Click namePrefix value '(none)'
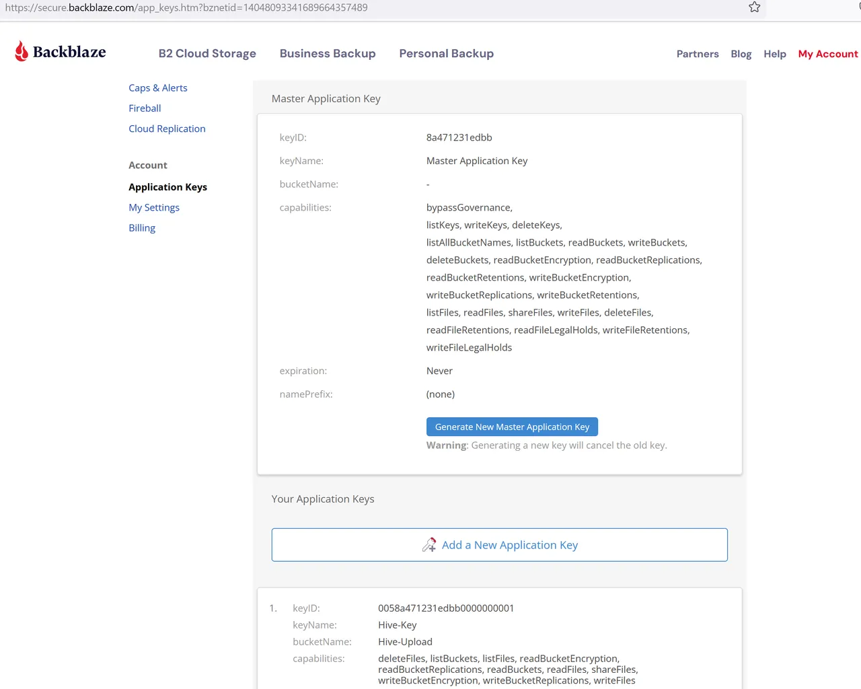This screenshot has width=861, height=689. 441,394
